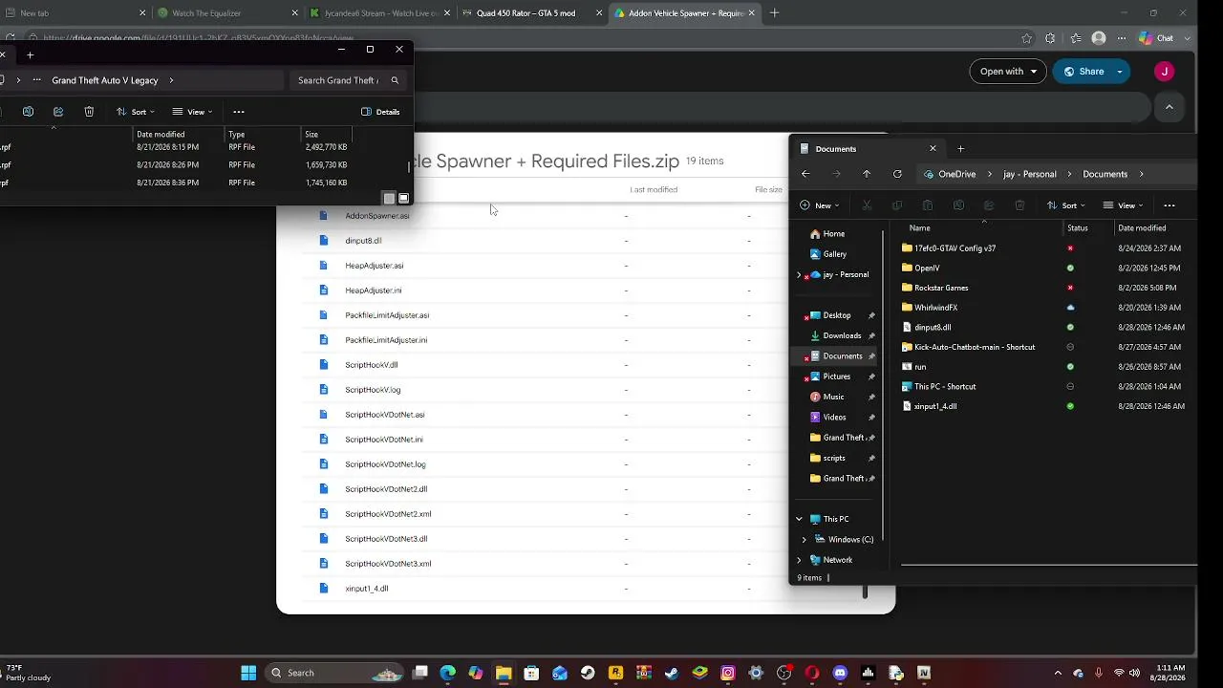Open Microsoft Edge from the taskbar
The width and height of the screenshot is (1223, 688).
447,673
